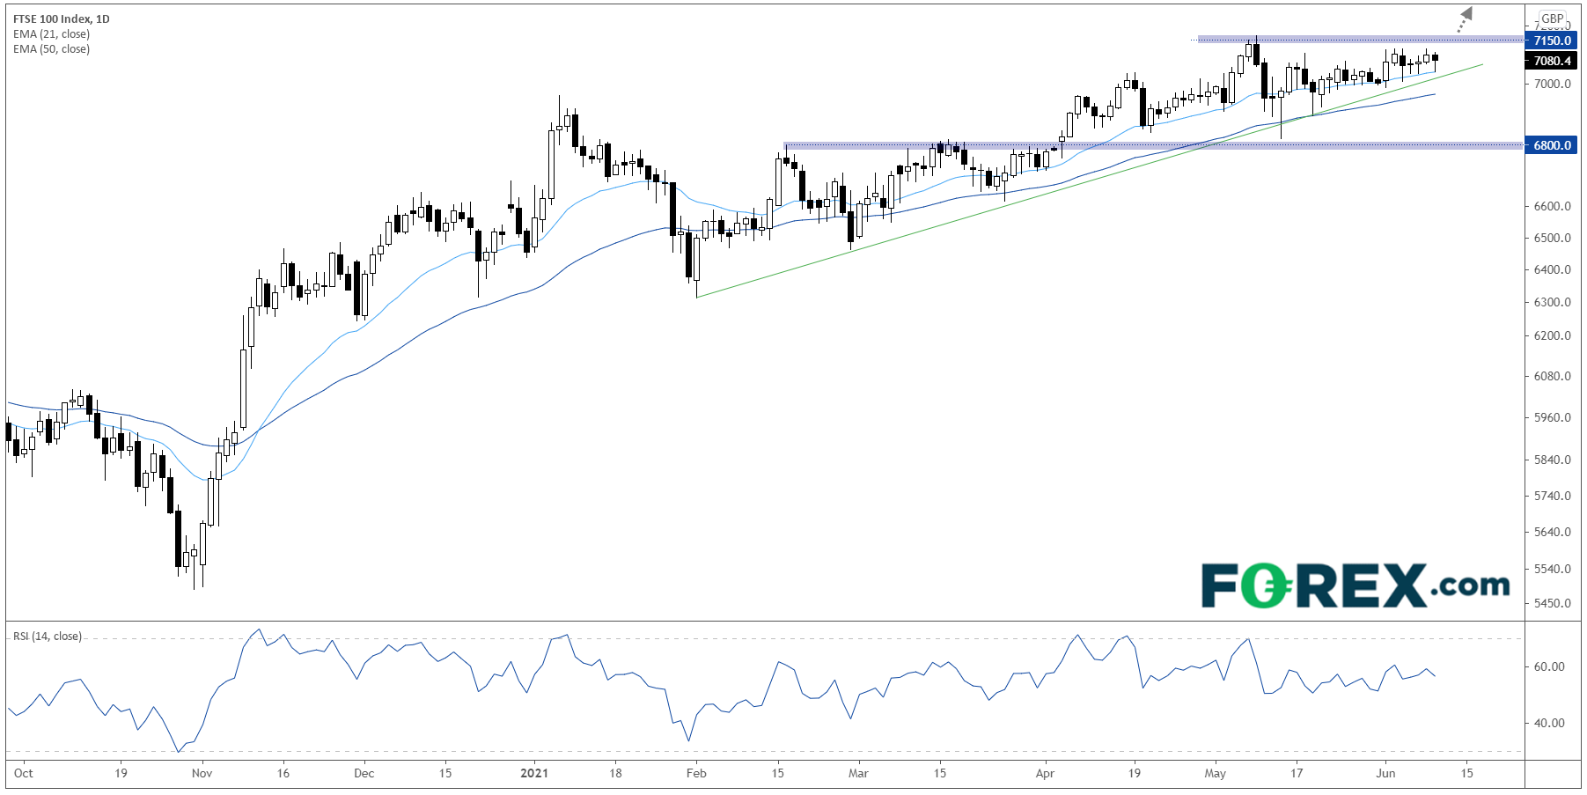Click the FOREX.com logo watermark
Viewport: 1587px width, 795px height.
(x=1356, y=586)
